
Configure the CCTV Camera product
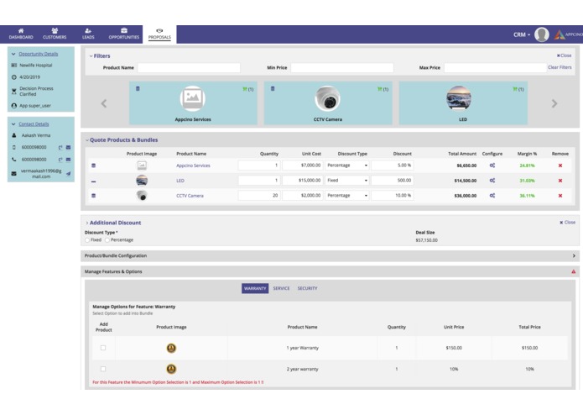[x=492, y=196]
